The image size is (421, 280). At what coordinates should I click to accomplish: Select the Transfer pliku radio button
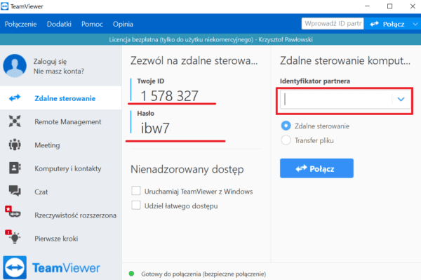click(286, 140)
